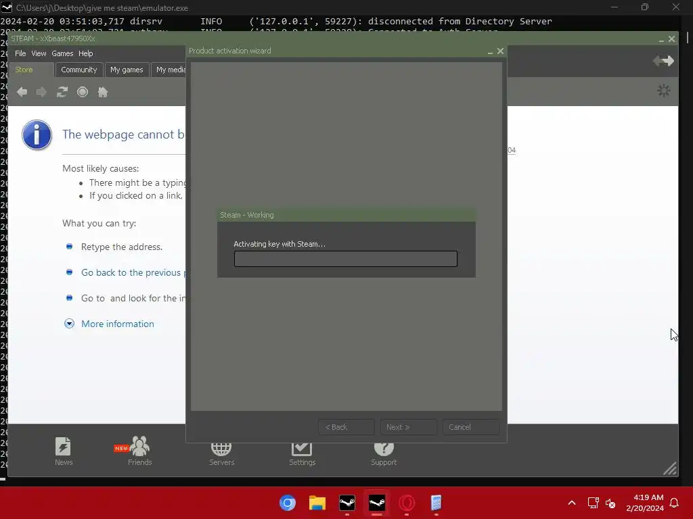Open the Games menu in Steam

(x=62, y=53)
